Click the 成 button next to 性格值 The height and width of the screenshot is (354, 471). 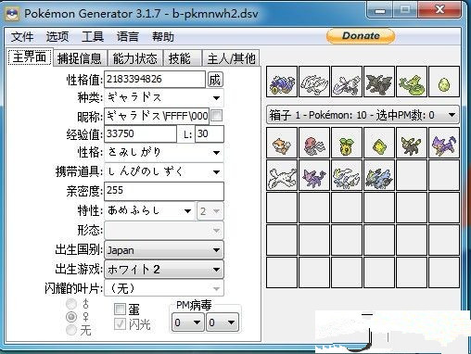pyautogui.click(x=215, y=80)
